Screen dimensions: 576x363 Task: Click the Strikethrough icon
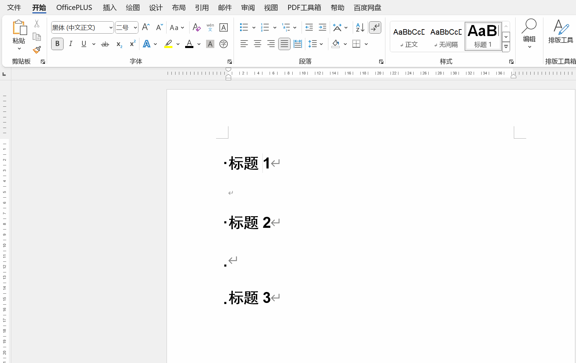pyautogui.click(x=105, y=44)
